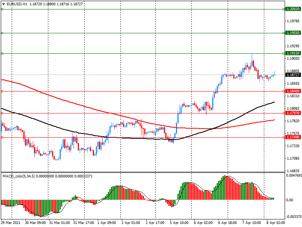Click the MACD_color(5,34,5) indicator label
The image size is (302, 227).
(x=18, y=176)
